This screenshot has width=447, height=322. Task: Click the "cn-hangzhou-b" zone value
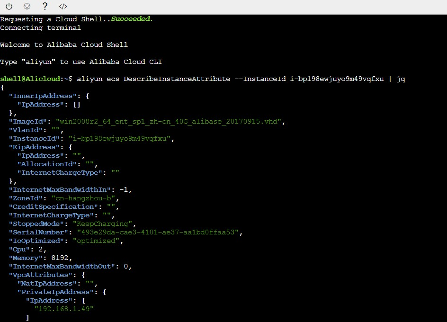[83, 198]
